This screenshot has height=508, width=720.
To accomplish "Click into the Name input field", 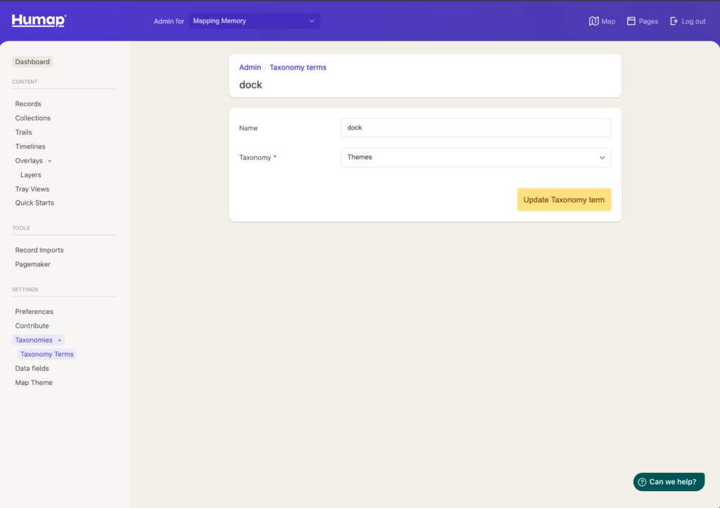I will (475, 128).
